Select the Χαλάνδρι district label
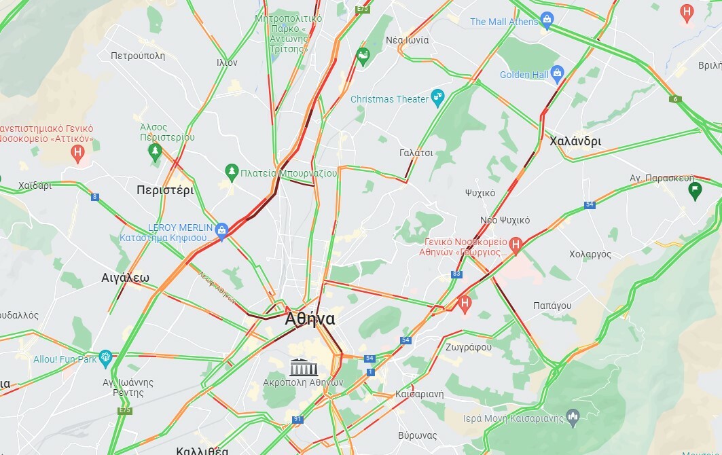The image size is (722, 455). [575, 141]
